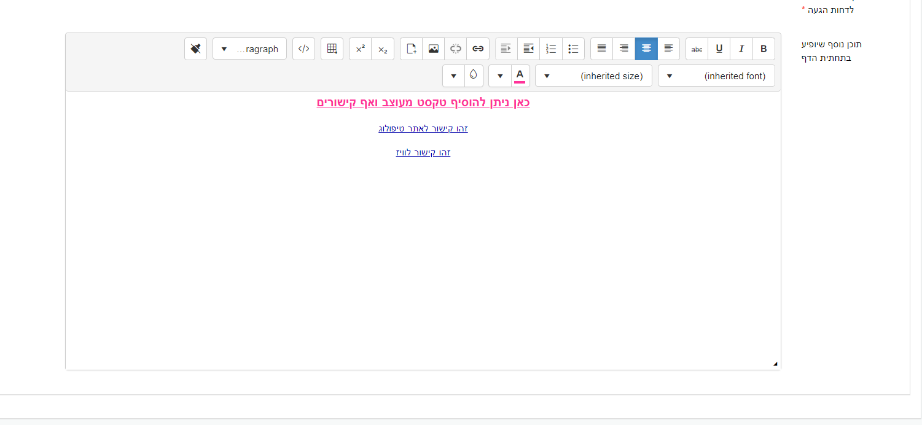Screen dimensions: 922x425
Task: Expand the background color palette arrow
Action: 453,76
